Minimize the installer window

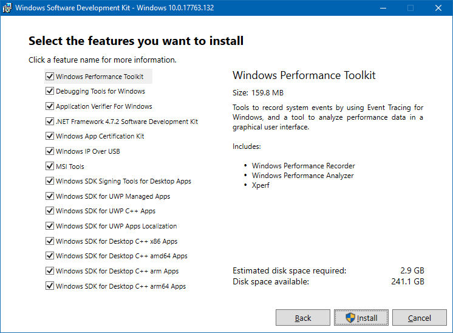pyautogui.click(x=383, y=8)
